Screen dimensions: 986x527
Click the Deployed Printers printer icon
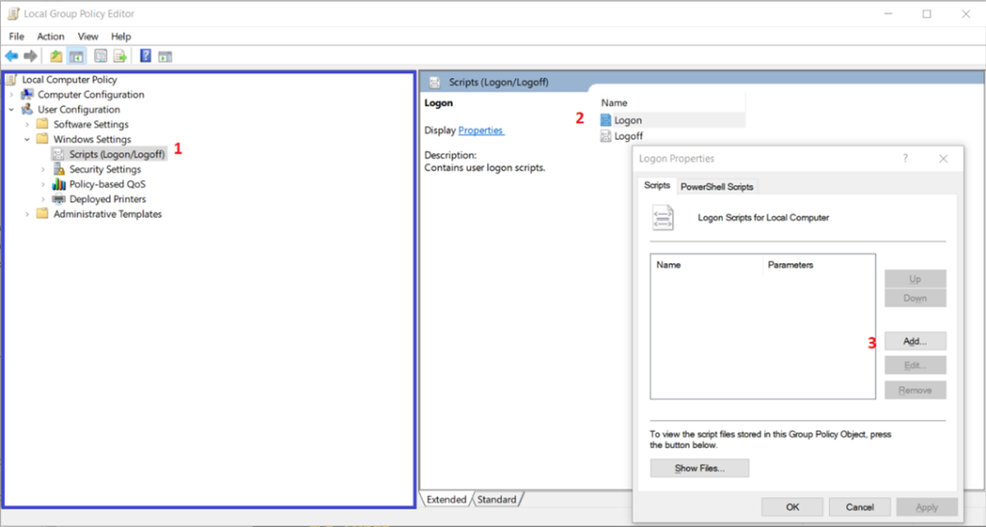coord(59,199)
